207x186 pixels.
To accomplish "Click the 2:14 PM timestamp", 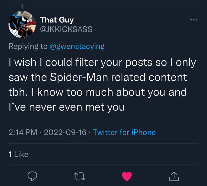I will coord(23,132).
